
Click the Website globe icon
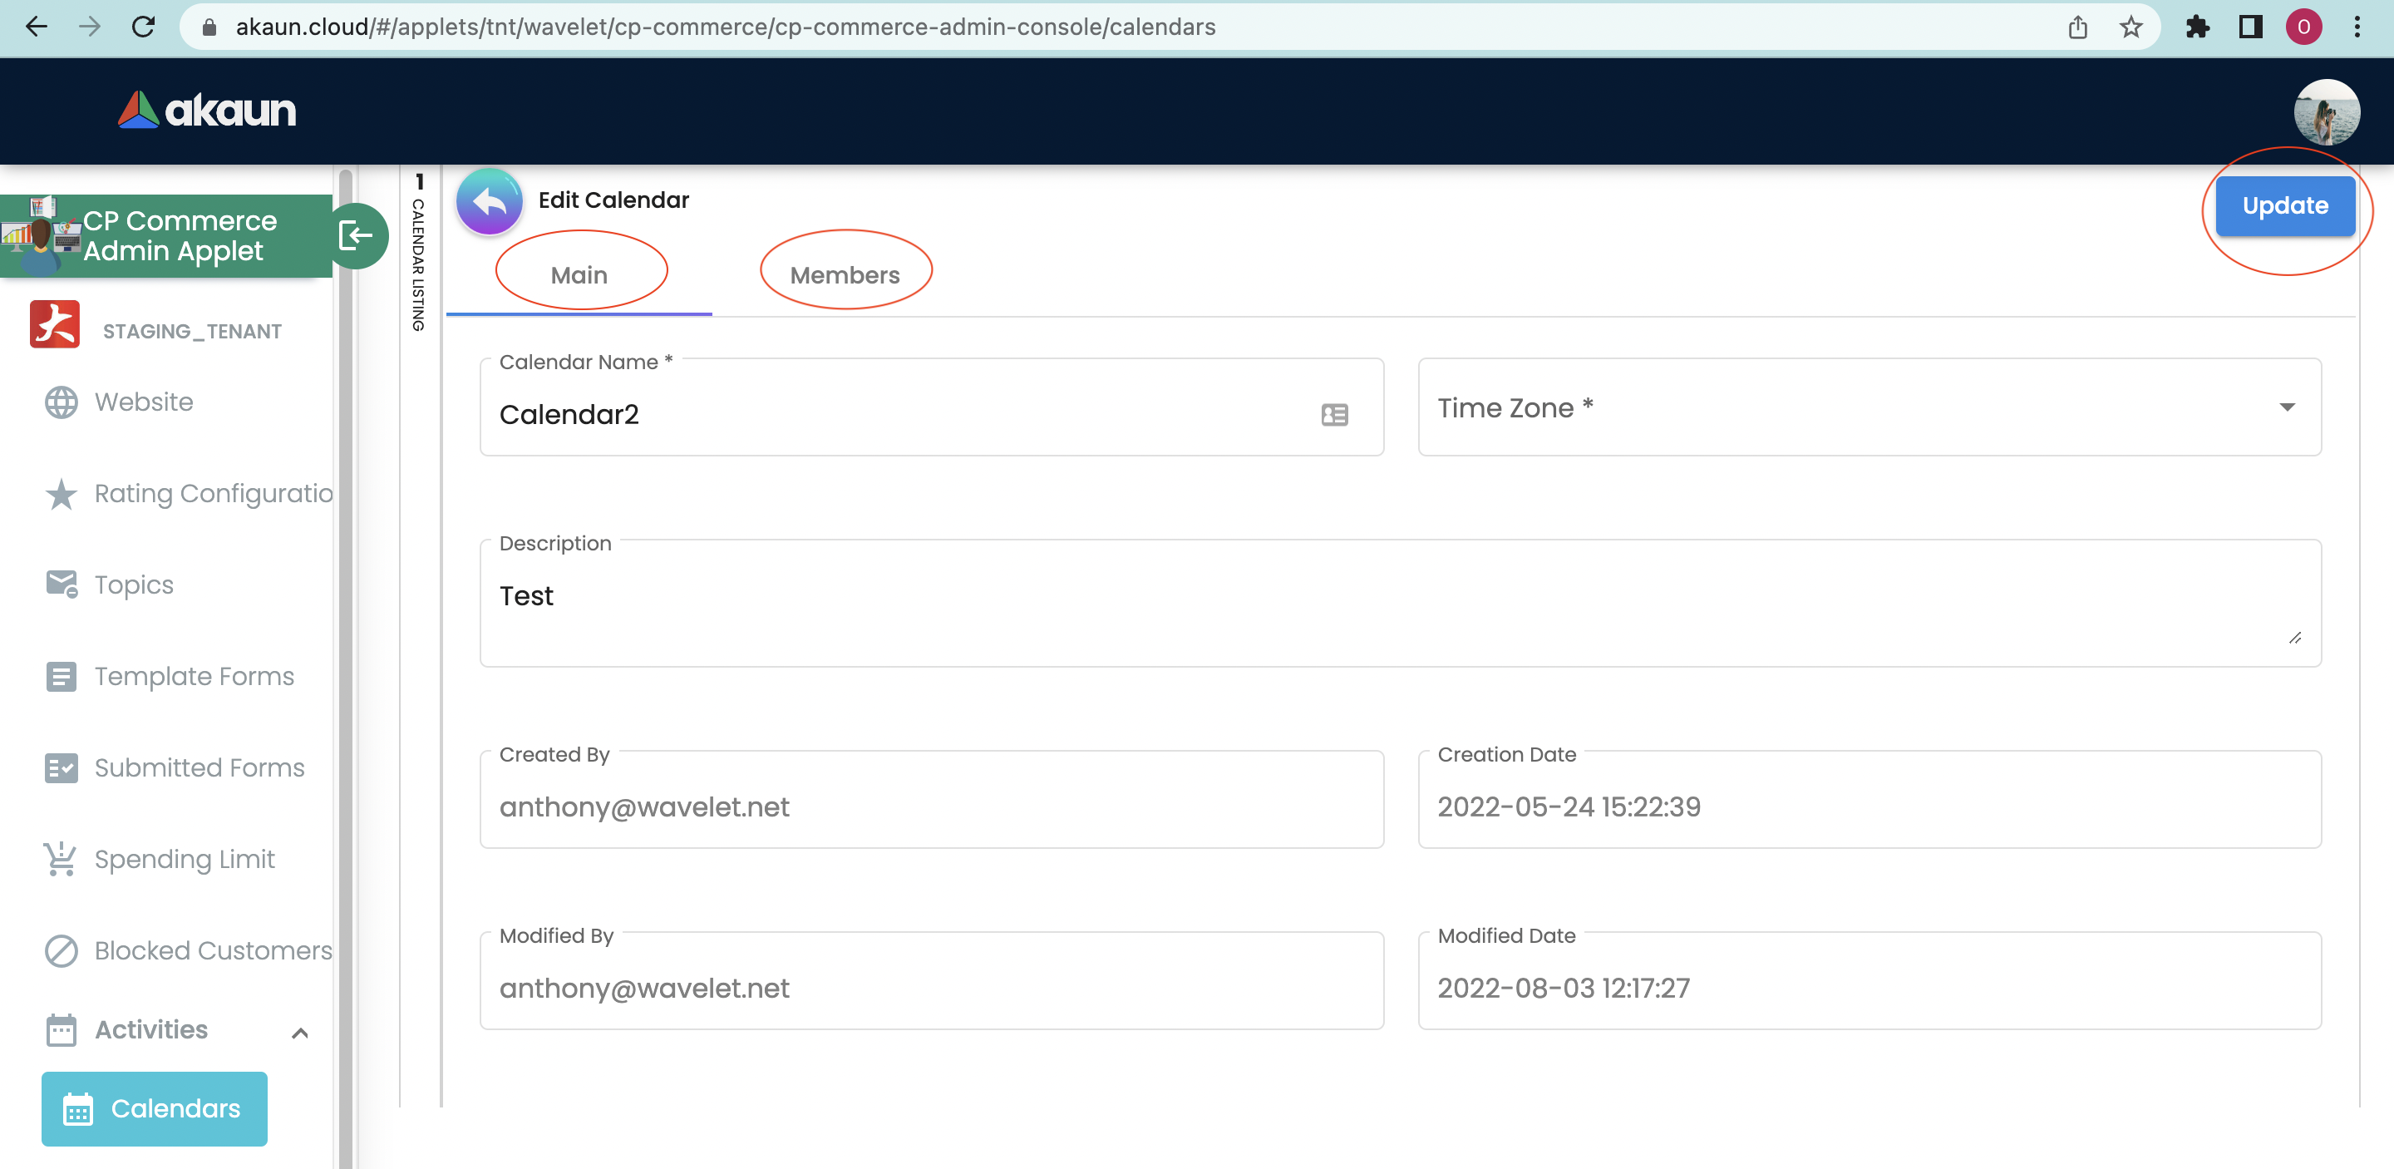(x=62, y=402)
